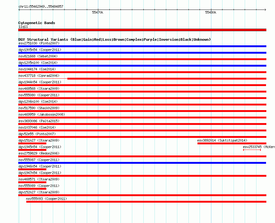Open variant nsv1044174 (Coe2014)

(x=37, y=69)
